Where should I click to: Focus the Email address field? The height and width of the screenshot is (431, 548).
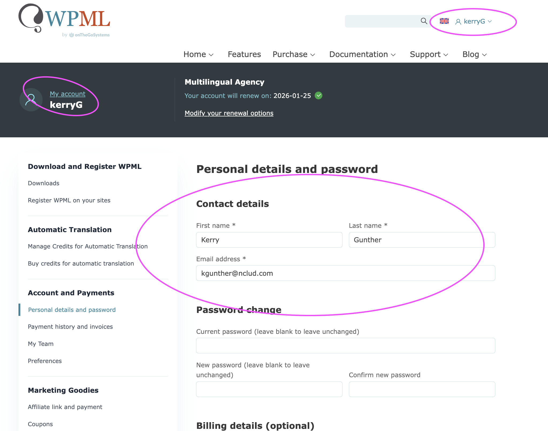pyautogui.click(x=345, y=273)
